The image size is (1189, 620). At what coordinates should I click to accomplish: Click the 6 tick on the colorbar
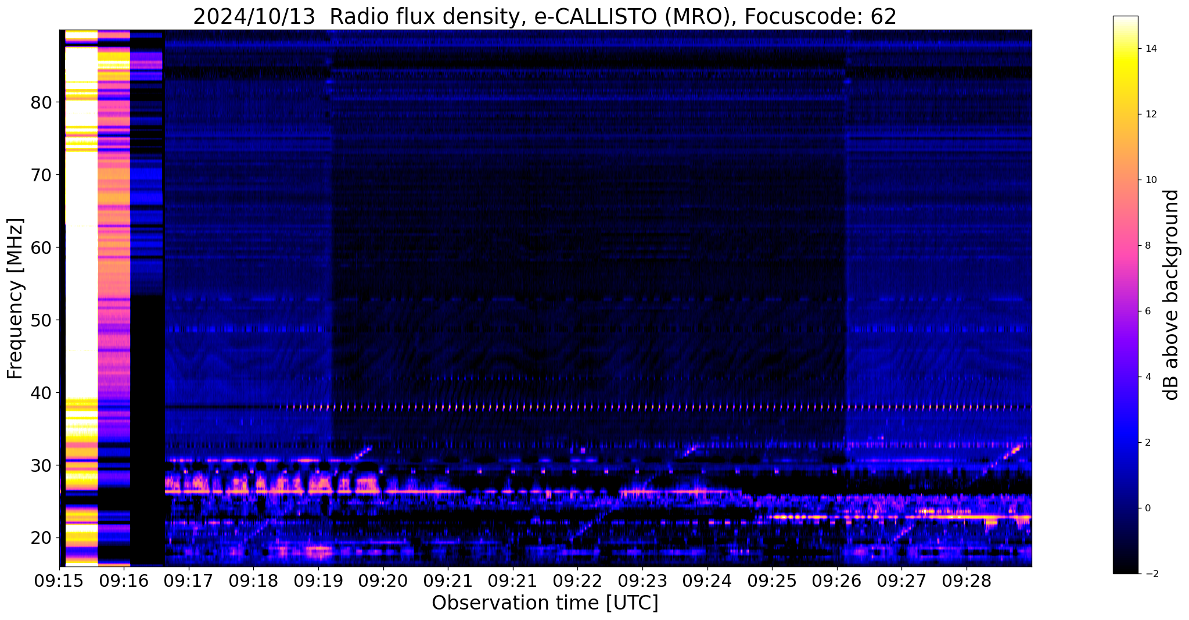point(1147,311)
